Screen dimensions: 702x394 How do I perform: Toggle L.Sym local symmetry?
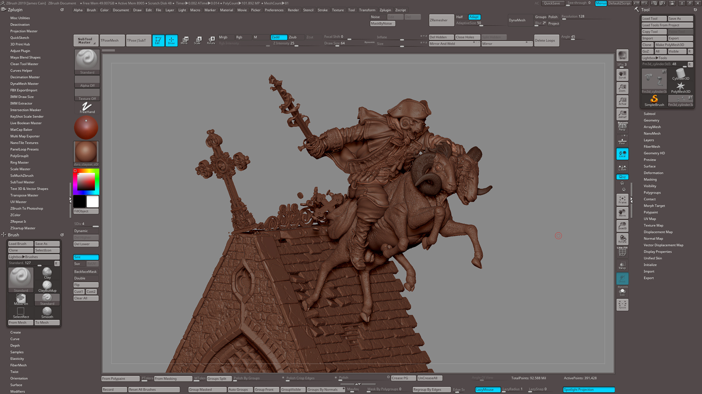622,168
